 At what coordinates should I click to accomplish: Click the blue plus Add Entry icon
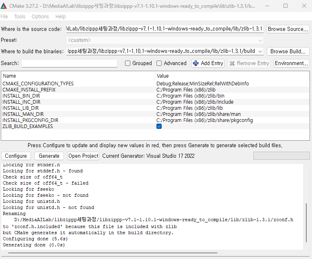[x=196, y=63]
